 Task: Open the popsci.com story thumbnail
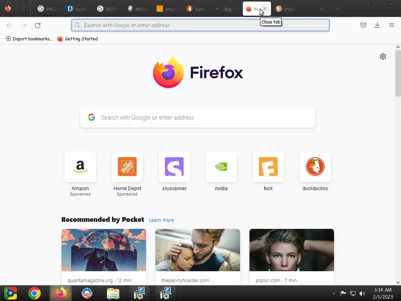click(291, 250)
